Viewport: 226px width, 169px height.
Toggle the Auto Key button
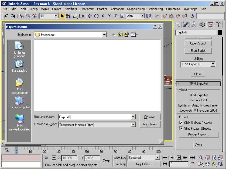[x=120, y=158]
